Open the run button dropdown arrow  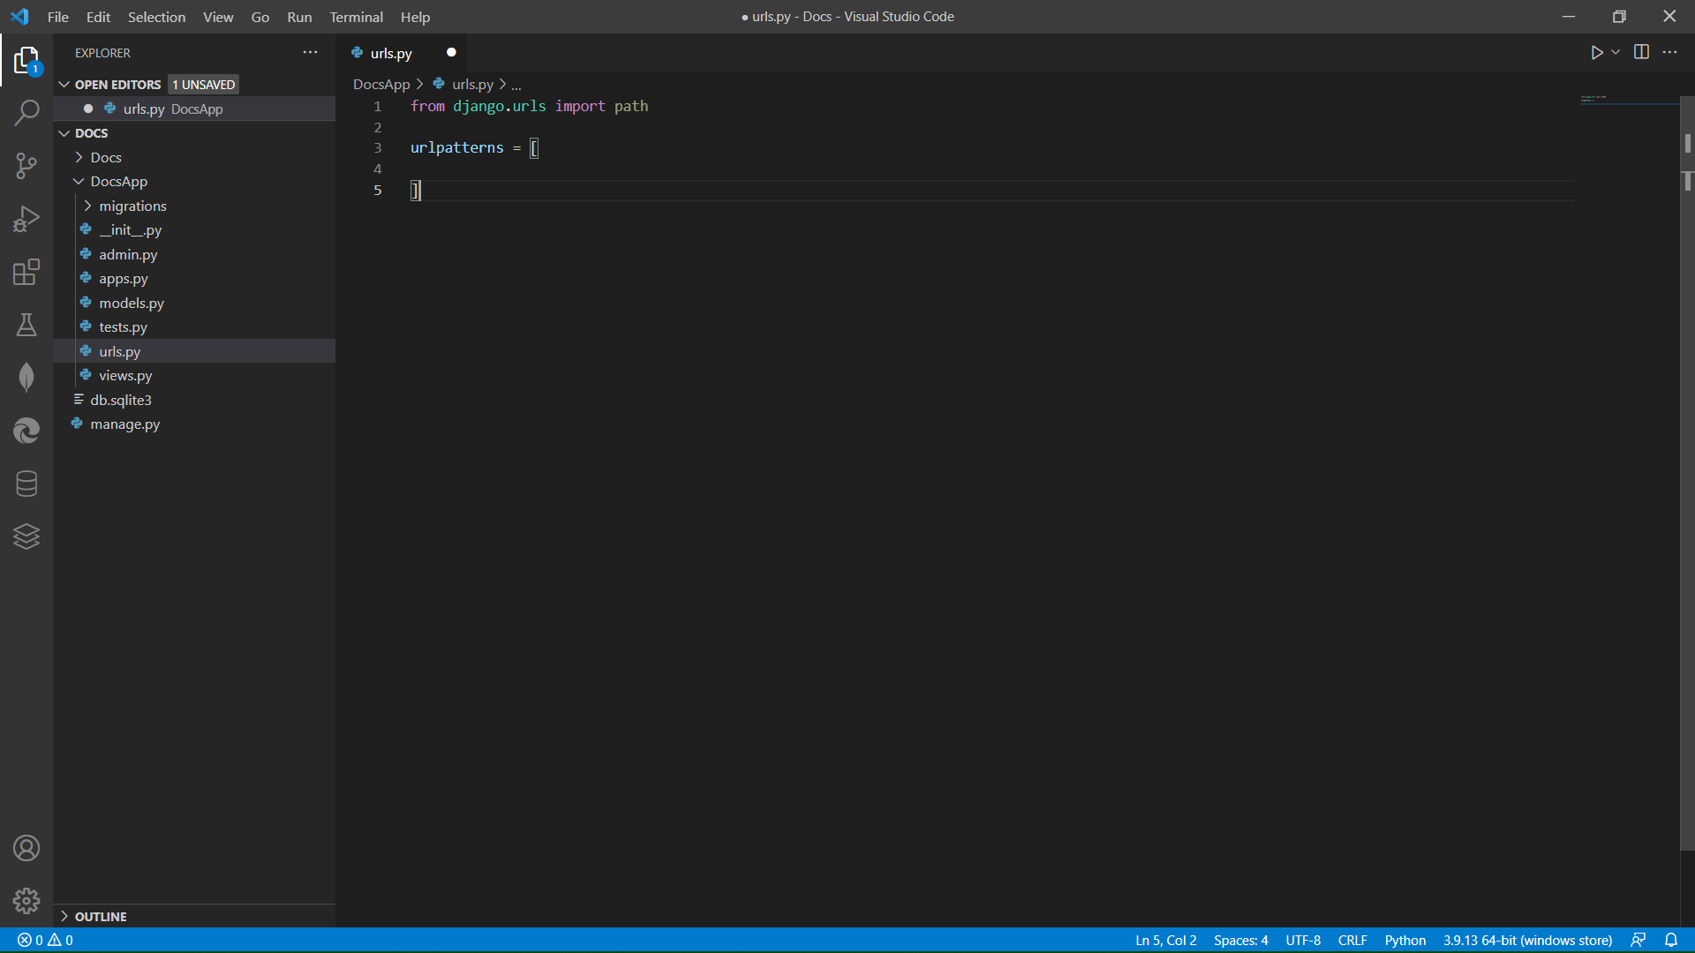[1616, 53]
